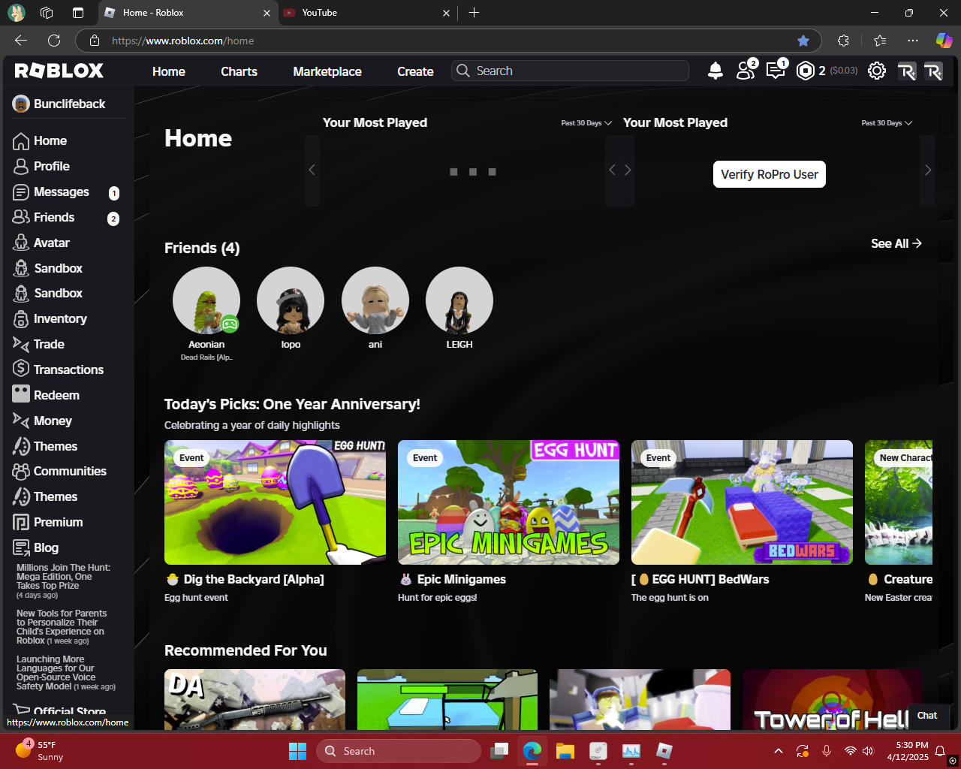The width and height of the screenshot is (961, 769).
Task: Click the Roblox search field
Action: pyautogui.click(x=570, y=71)
